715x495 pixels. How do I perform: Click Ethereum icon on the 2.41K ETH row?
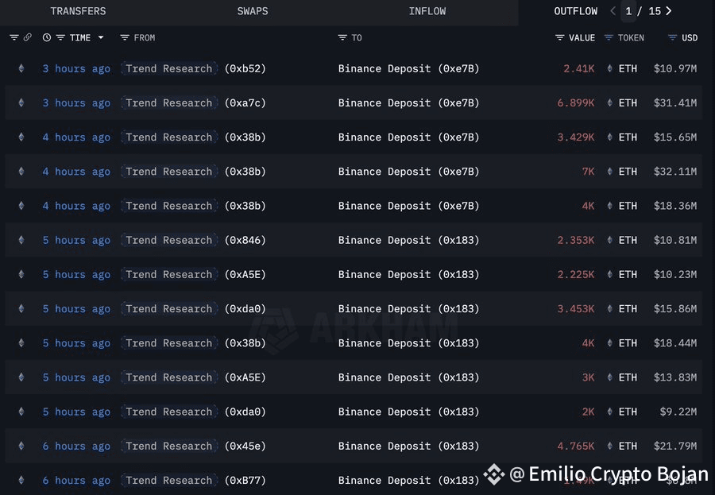(609, 68)
